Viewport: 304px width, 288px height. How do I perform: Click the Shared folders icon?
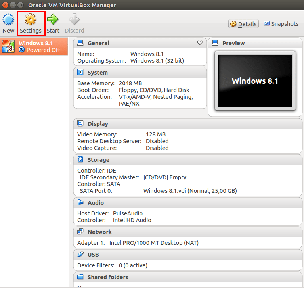80,277
